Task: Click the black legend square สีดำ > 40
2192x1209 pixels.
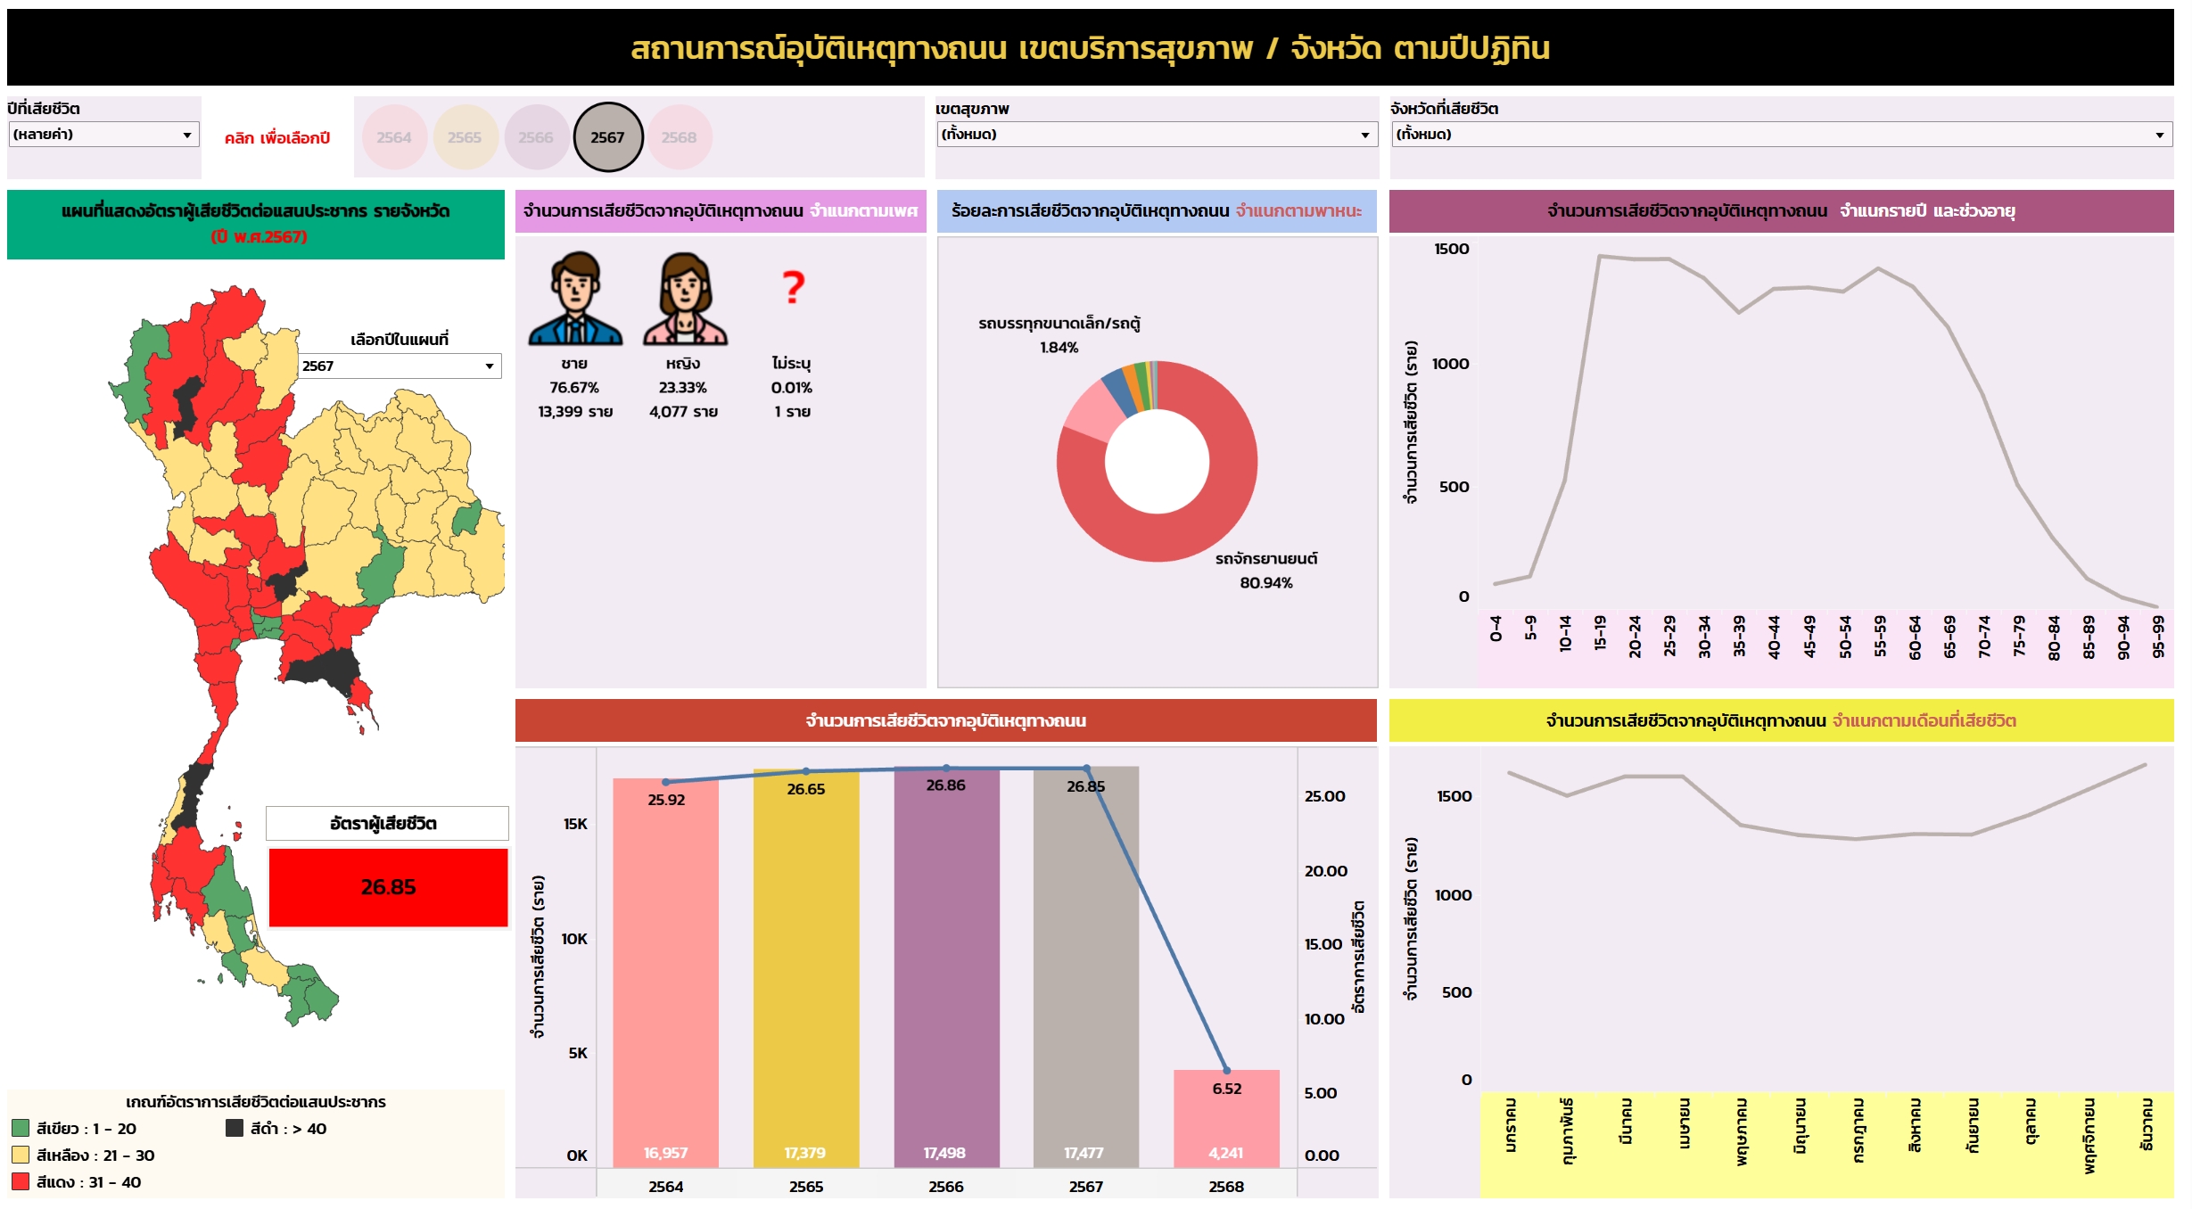Action: click(x=235, y=1129)
